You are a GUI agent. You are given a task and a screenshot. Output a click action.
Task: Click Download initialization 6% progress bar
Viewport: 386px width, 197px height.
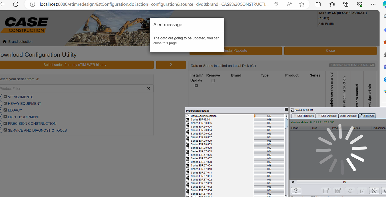269,116
